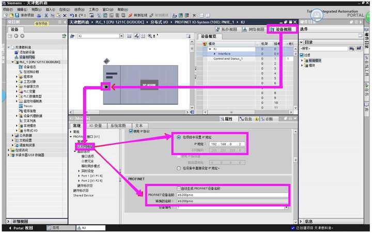Expand the Real-time settings (实时设定) node
The height and width of the screenshot is (233, 372).
pyautogui.click(x=79, y=171)
